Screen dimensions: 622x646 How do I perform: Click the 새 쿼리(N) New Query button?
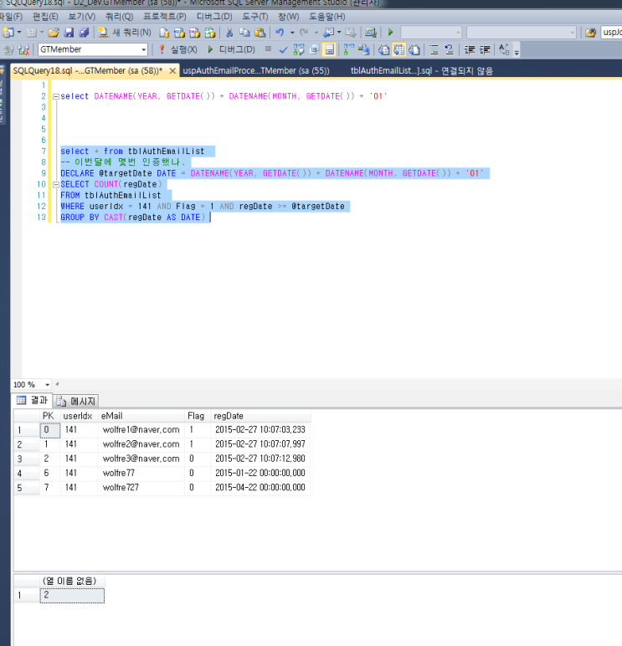pos(125,32)
